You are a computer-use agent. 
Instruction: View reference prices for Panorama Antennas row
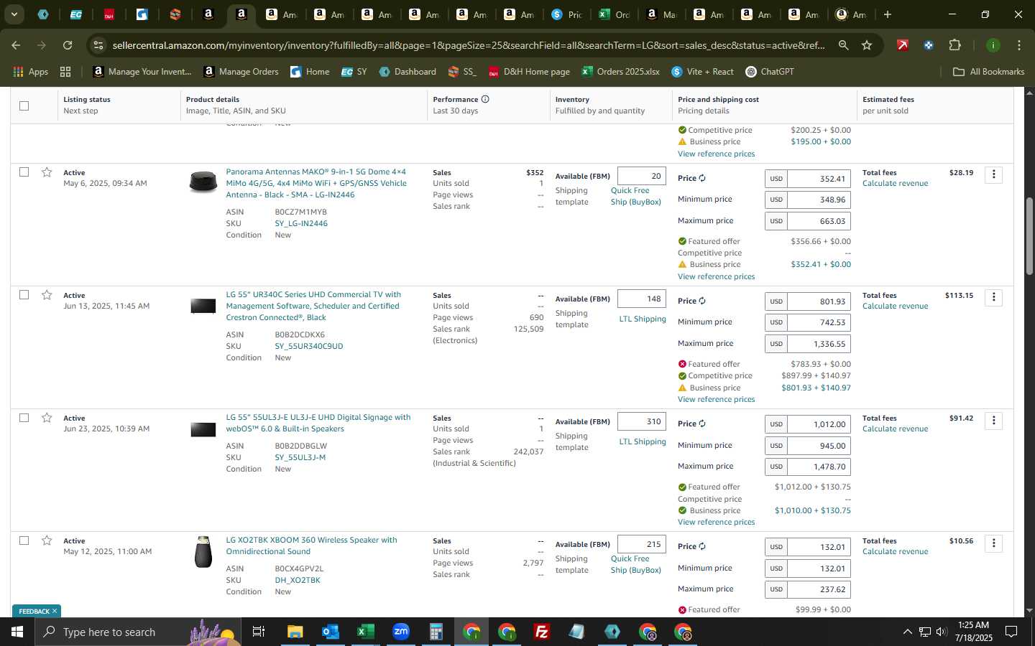coord(716,276)
